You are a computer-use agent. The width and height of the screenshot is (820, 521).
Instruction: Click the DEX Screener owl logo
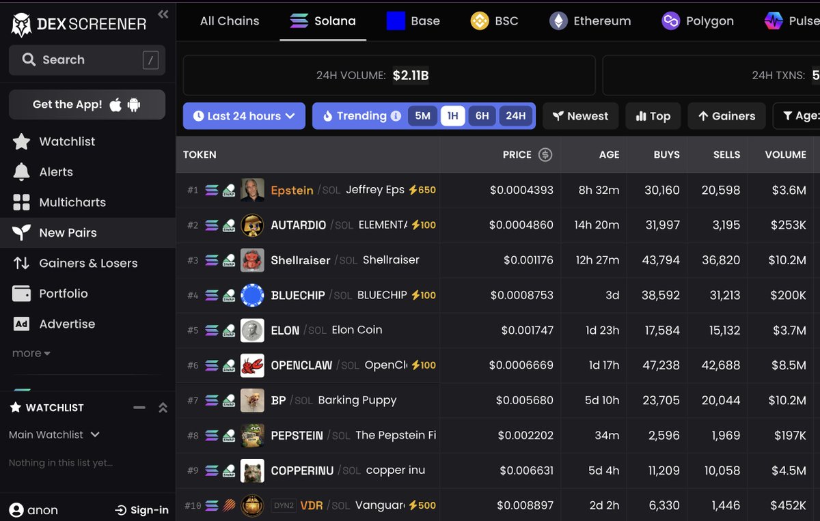point(22,25)
